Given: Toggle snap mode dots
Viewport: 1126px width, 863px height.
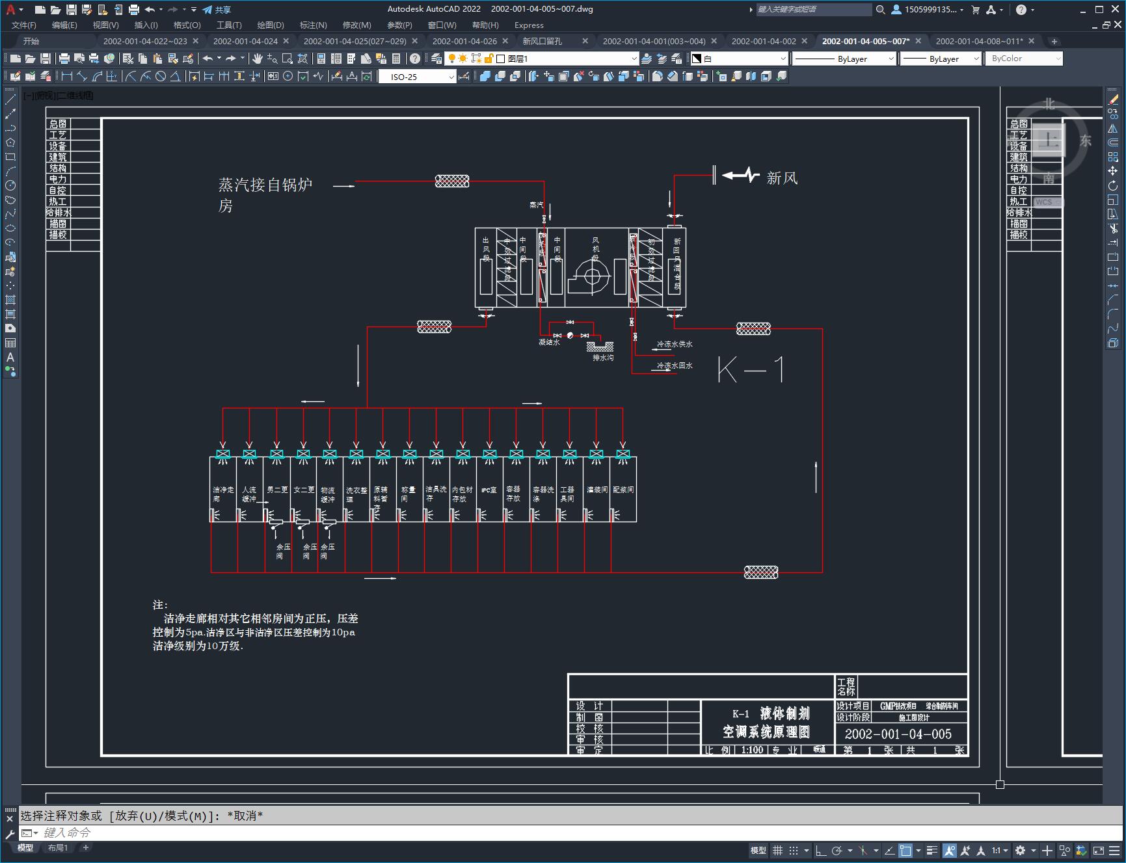Looking at the screenshot, I should (794, 850).
